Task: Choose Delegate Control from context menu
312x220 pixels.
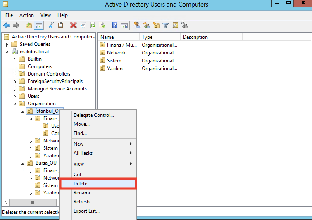Action: pyautogui.click(x=98, y=115)
